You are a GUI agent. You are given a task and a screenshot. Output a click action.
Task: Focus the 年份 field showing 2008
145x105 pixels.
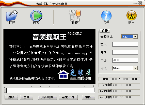(125, 60)
